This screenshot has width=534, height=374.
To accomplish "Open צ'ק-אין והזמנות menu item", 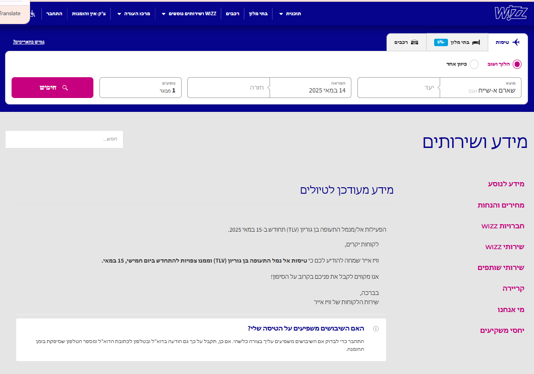I will click(x=89, y=13).
